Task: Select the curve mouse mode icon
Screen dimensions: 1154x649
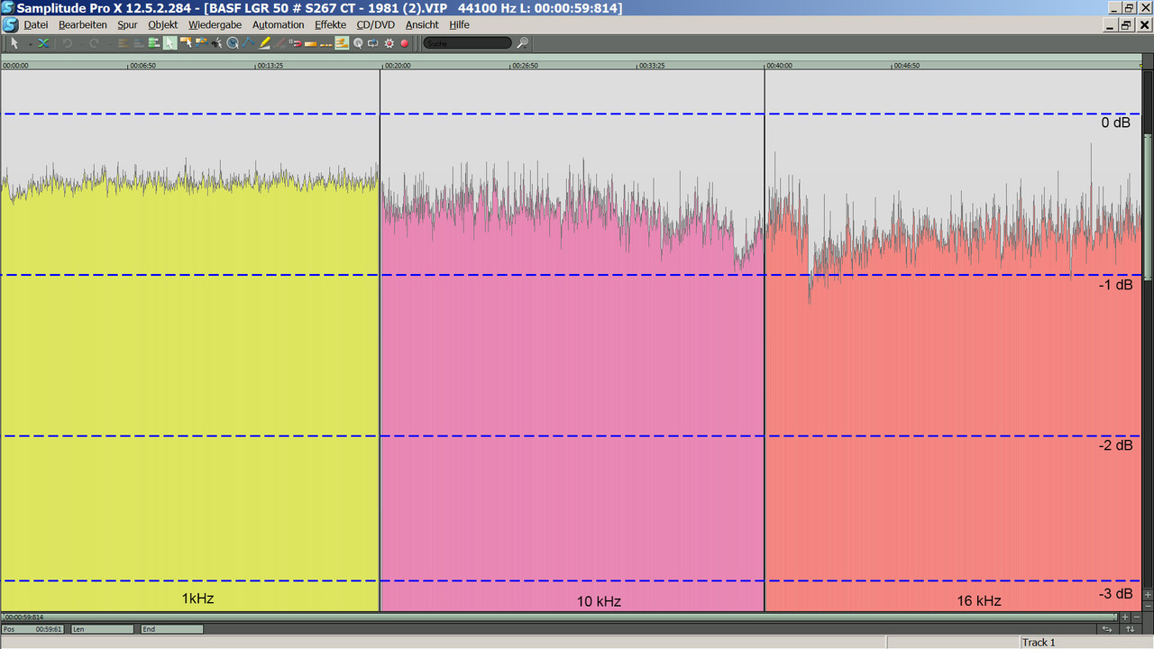Action: click(x=201, y=42)
